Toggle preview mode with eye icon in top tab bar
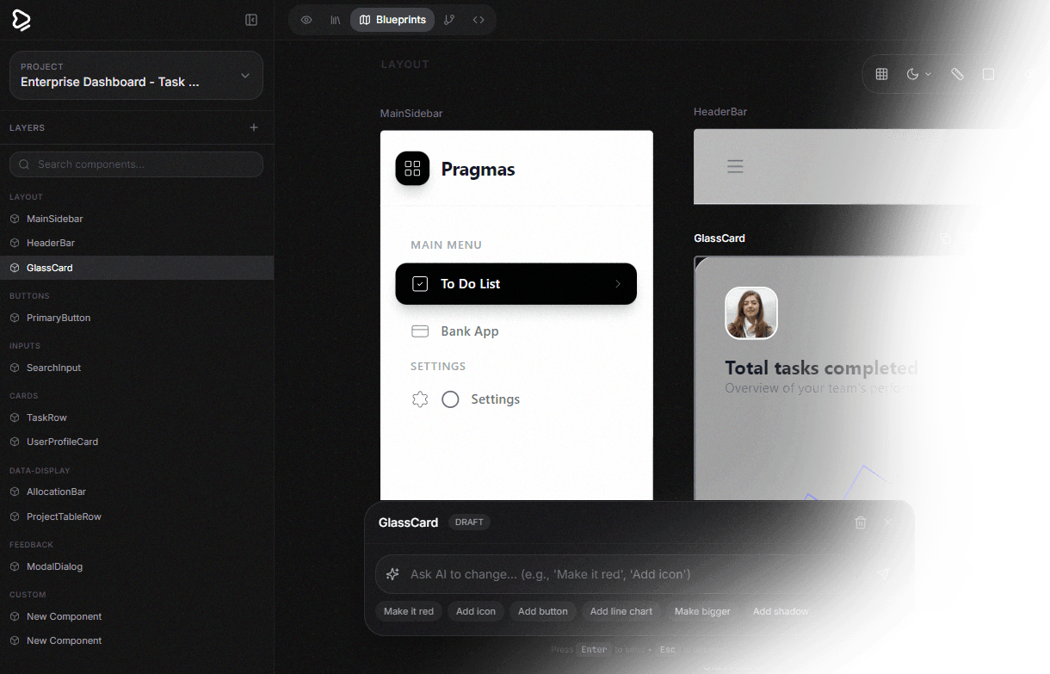The width and height of the screenshot is (1050, 674). tap(306, 20)
